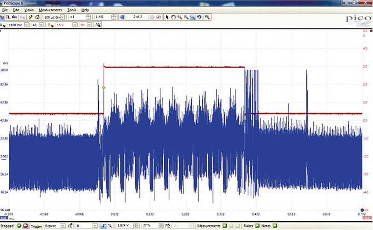Expand the trigger mode Repeat dropdown
This screenshot has width=373, height=230.
pos(63,226)
